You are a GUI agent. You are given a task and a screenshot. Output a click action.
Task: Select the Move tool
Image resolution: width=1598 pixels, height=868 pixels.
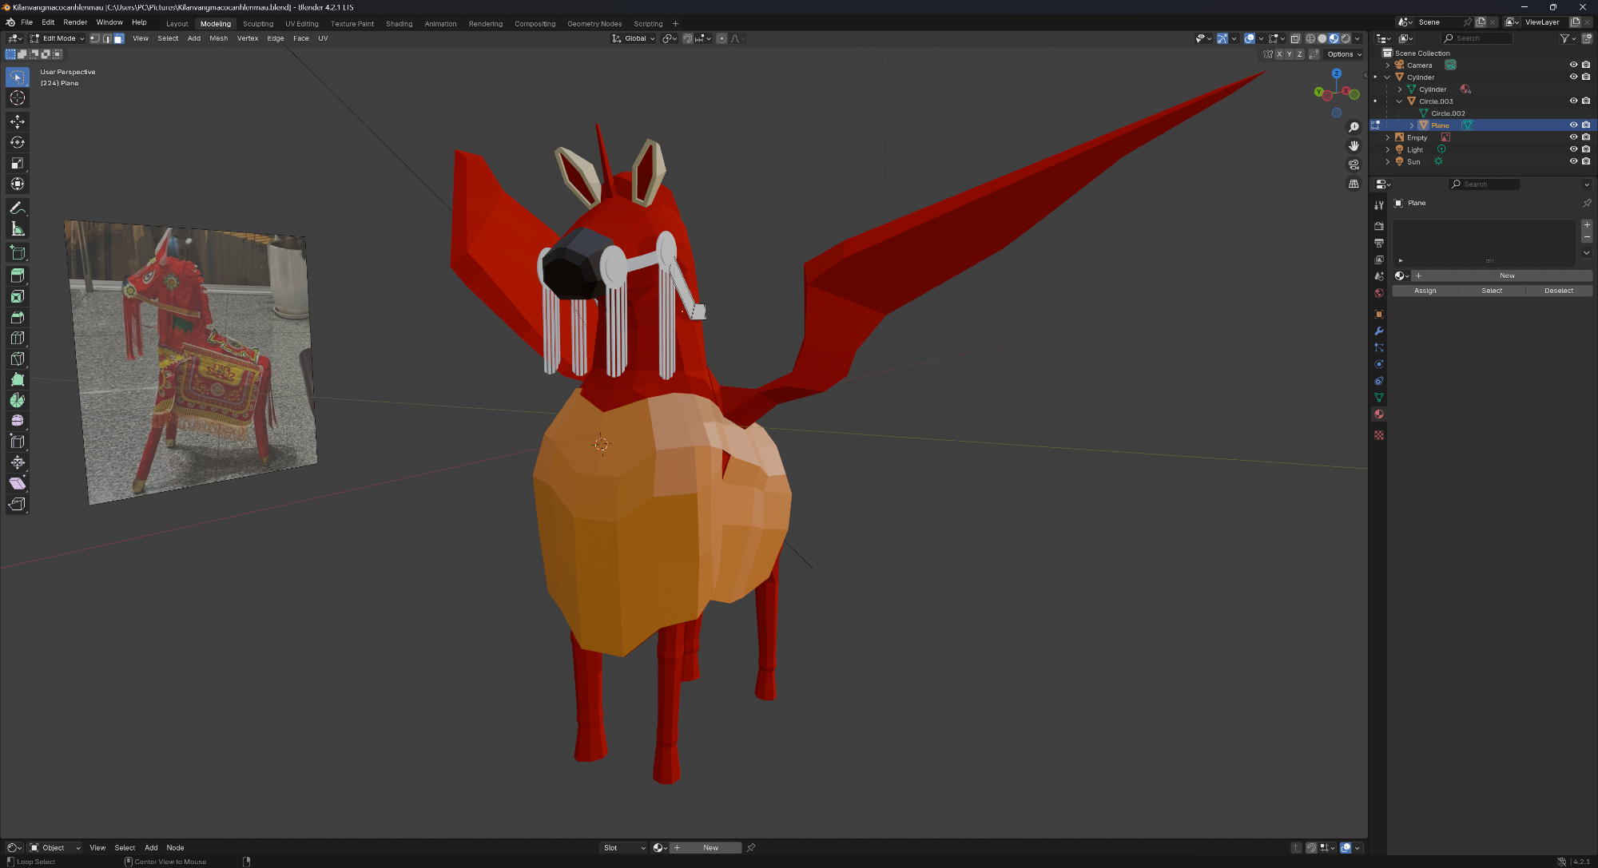[18, 121]
